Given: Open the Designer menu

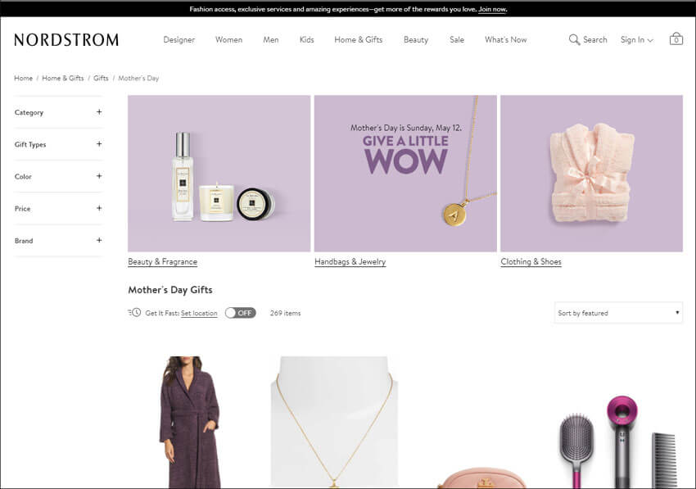Looking at the screenshot, I should pos(179,39).
